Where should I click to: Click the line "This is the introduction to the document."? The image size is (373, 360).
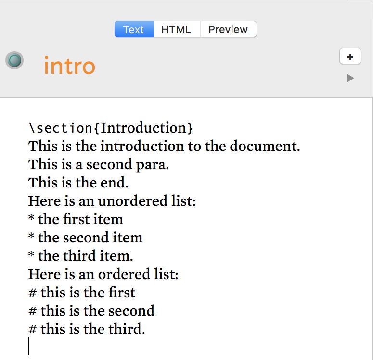point(164,146)
